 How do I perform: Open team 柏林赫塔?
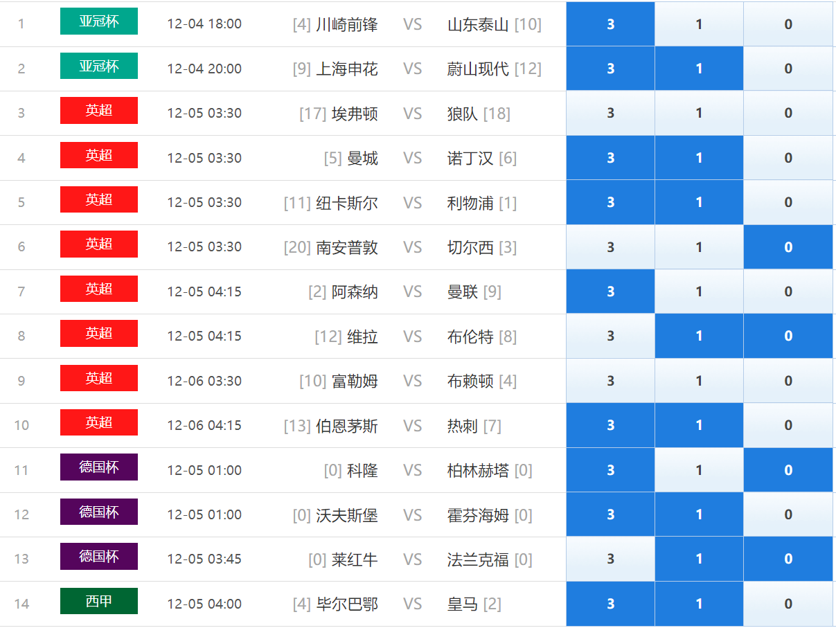[x=478, y=471]
